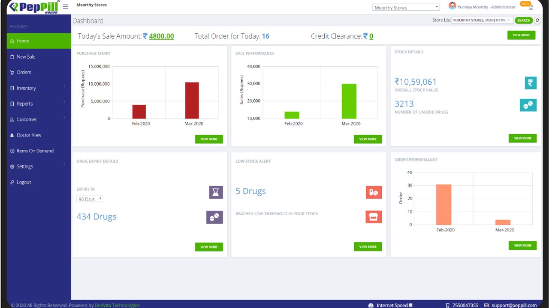
Task: Open the DeeVita Technologies footer link
Action: (117, 305)
